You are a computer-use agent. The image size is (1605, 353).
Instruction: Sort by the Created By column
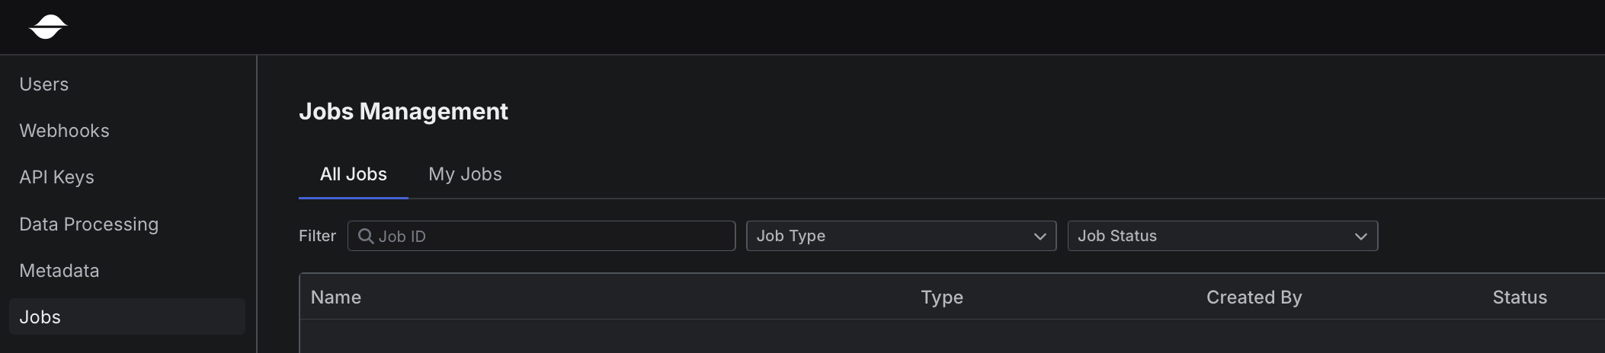tap(1254, 297)
